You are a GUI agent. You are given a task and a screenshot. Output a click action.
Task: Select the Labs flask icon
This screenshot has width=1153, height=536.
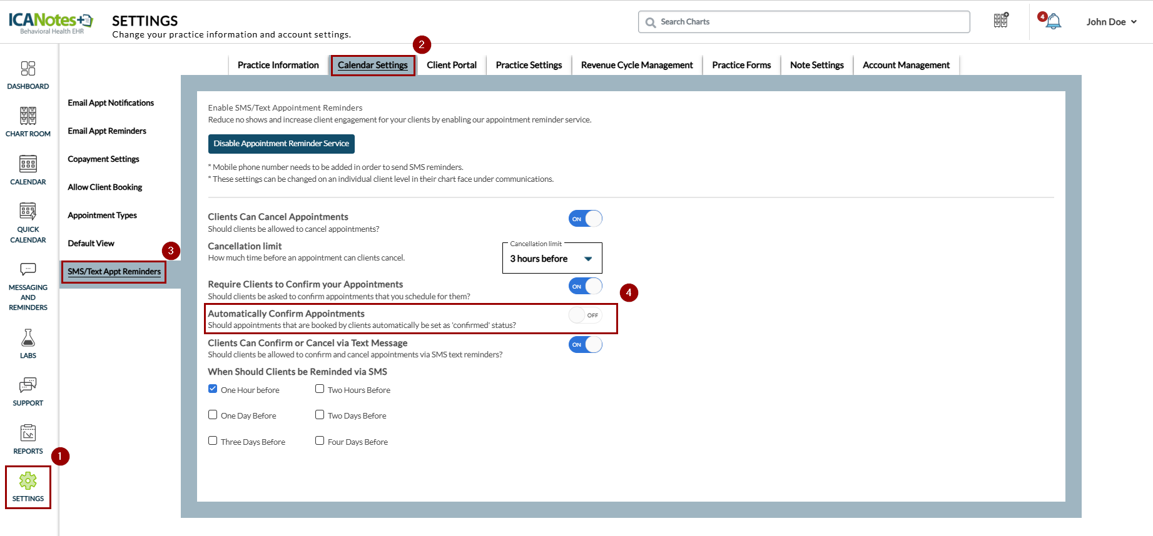(x=28, y=338)
